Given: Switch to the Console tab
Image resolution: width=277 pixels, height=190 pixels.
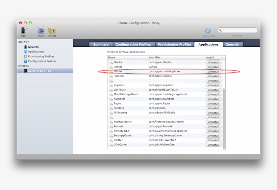Looking at the screenshot, I should pos(232,44).
